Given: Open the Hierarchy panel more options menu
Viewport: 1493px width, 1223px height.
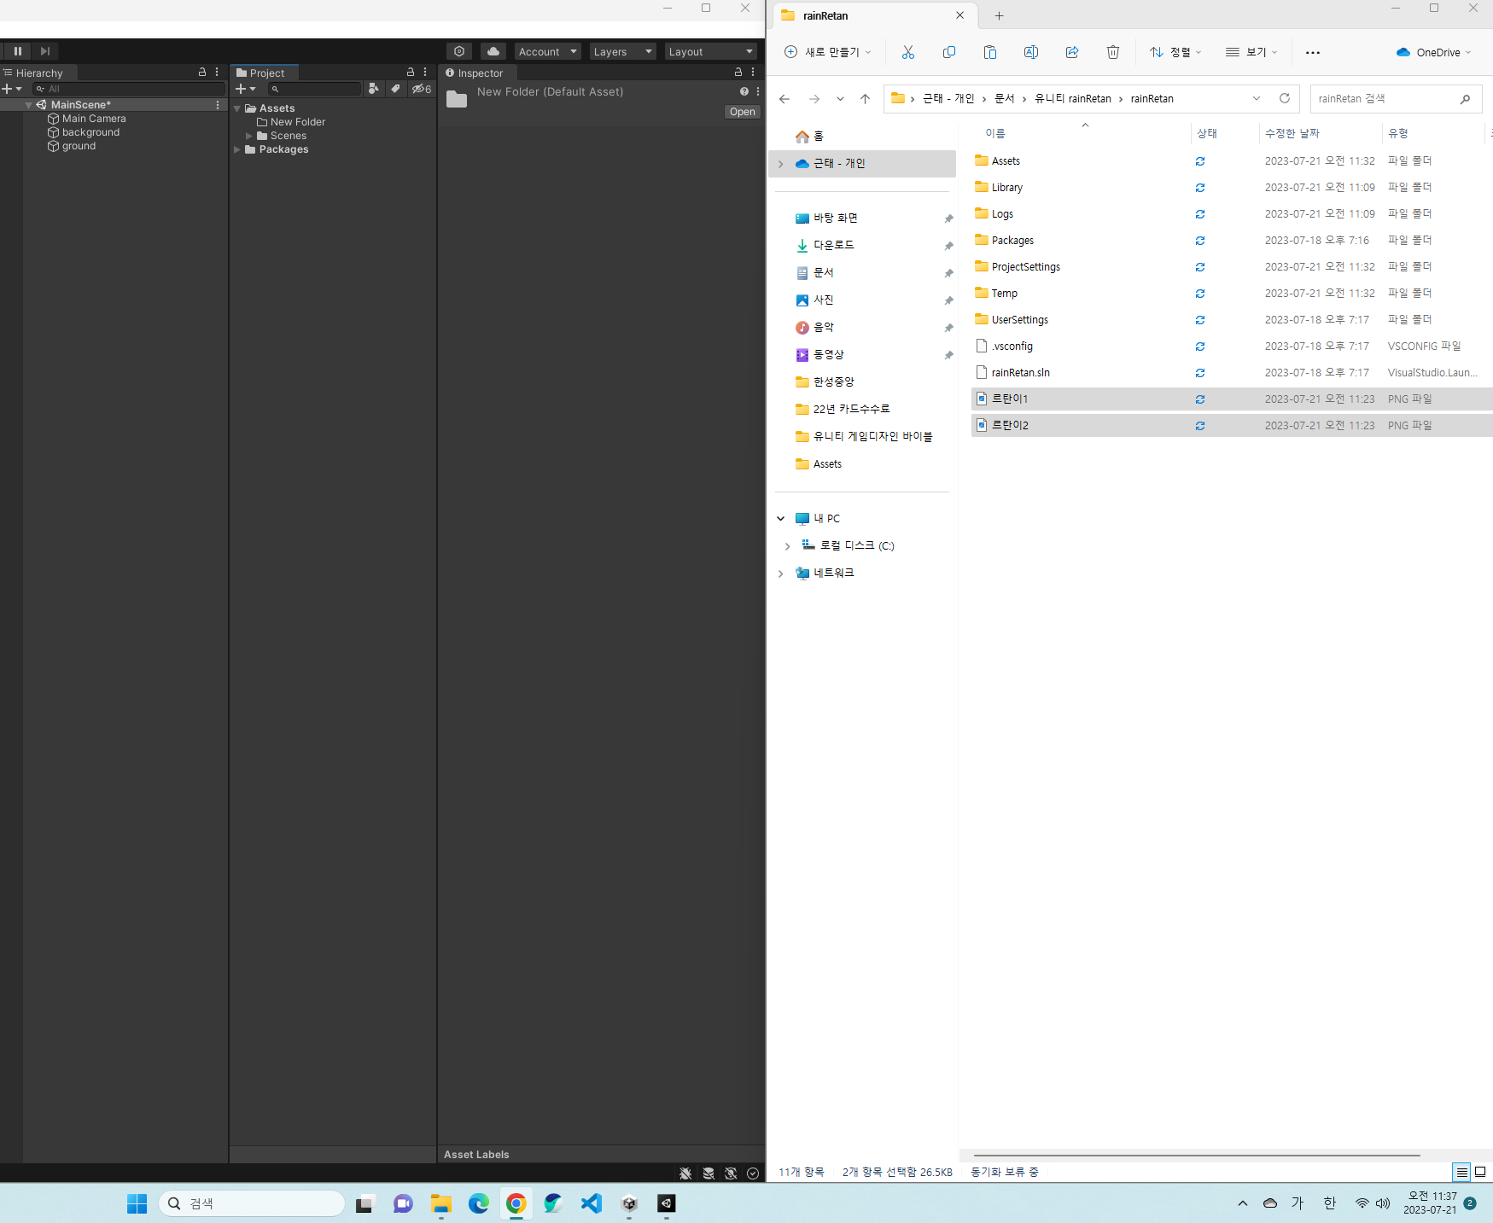Looking at the screenshot, I should coord(217,73).
